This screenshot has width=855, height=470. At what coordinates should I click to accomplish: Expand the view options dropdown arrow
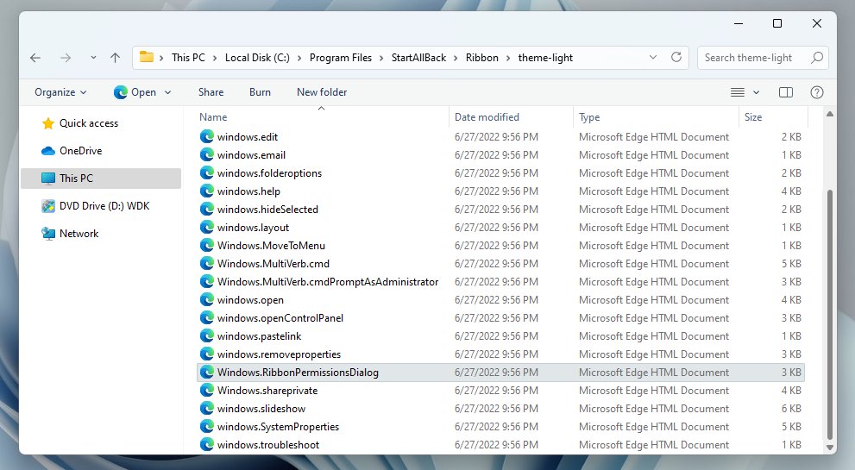[x=756, y=92]
